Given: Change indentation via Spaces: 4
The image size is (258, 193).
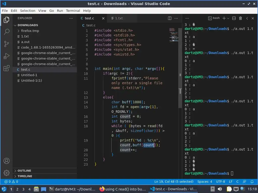Looking at the screenshot, I should (x=205, y=181).
